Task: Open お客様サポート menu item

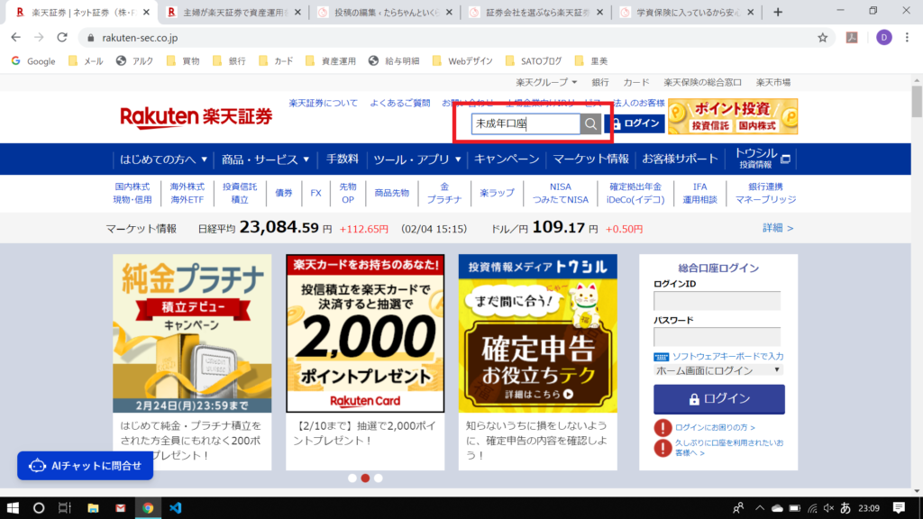Action: click(x=680, y=159)
